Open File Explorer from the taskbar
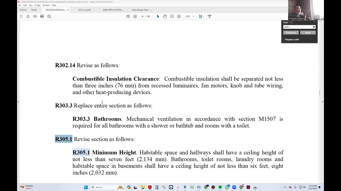This screenshot has width=341, height=191. (x=143, y=187)
